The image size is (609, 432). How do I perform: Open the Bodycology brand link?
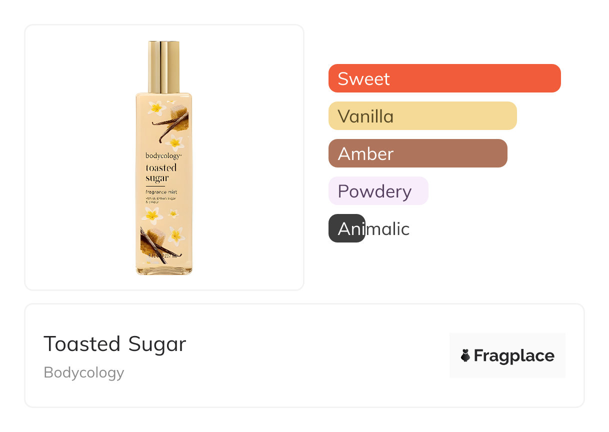(x=84, y=372)
